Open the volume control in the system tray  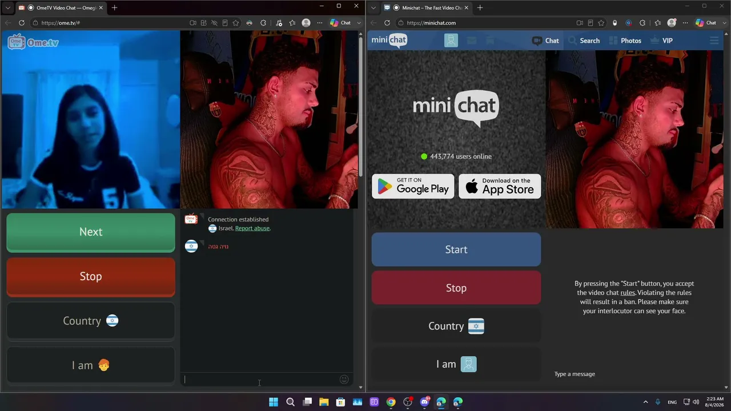click(696, 402)
